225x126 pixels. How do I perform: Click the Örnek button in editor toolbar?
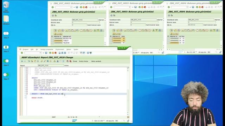click(x=75, y=61)
